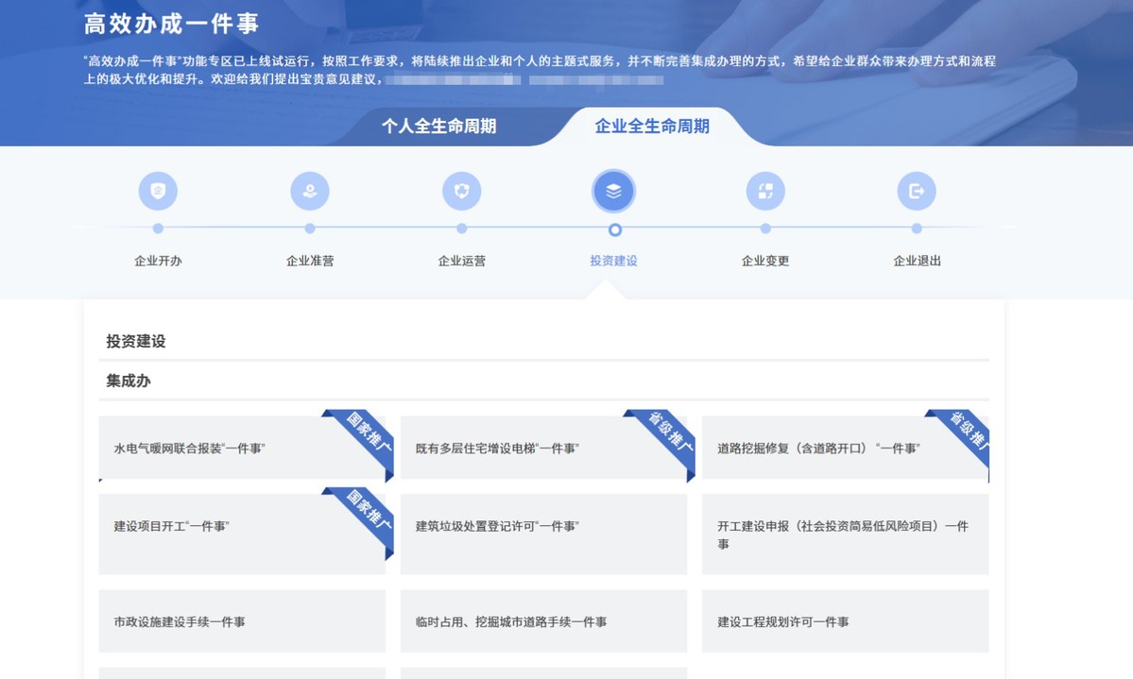
Task: Click 建筑垃圾处置登记许可"一件事" entry
Action: tap(497, 526)
